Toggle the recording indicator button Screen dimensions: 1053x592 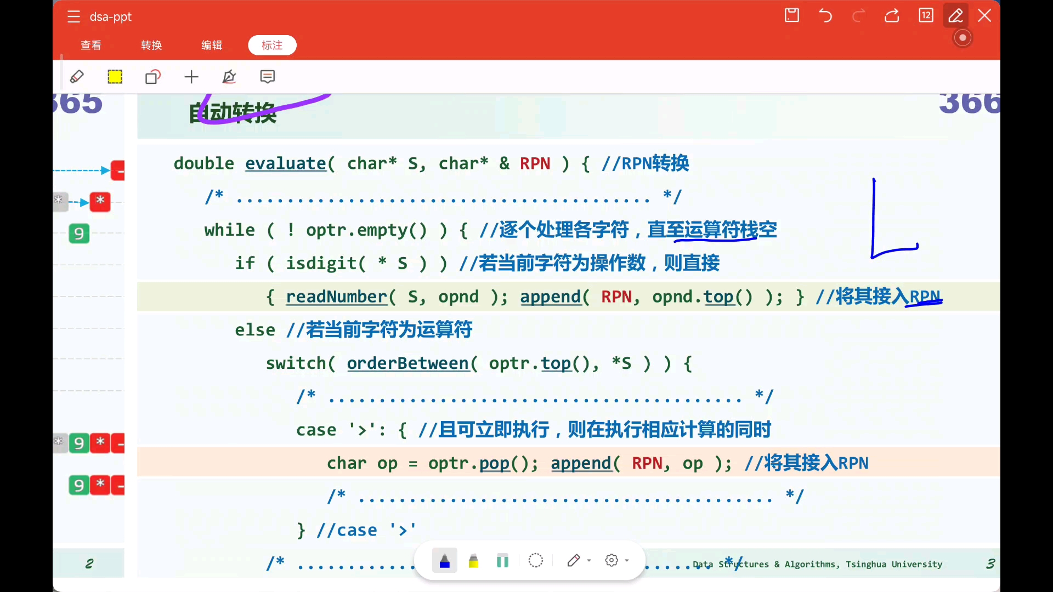963,38
